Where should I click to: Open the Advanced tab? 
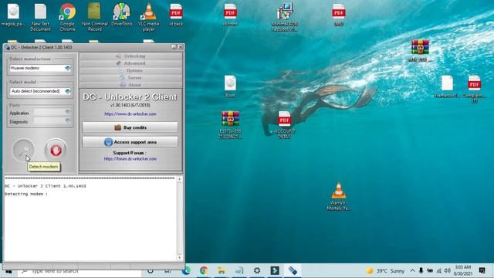pos(130,63)
